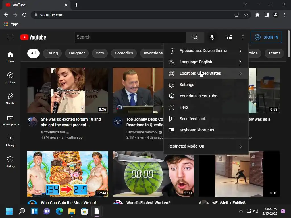
Task: Toggle the browser side panel
Action: click(x=267, y=15)
